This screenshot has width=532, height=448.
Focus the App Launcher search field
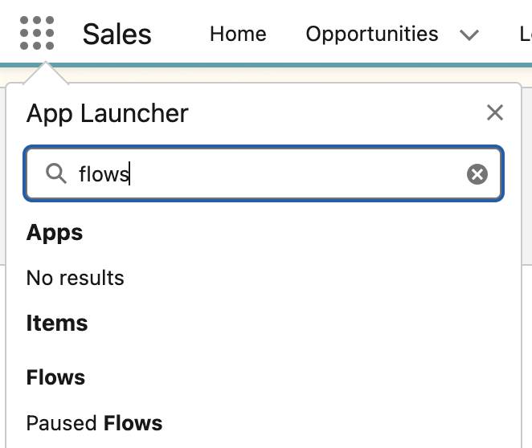point(264,173)
